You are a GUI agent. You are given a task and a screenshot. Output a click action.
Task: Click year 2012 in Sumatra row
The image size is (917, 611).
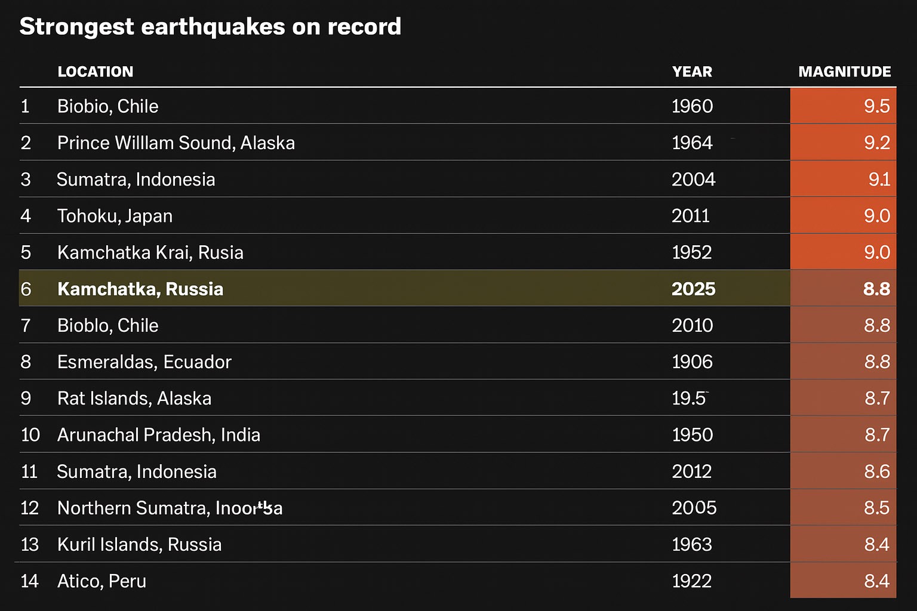(691, 471)
